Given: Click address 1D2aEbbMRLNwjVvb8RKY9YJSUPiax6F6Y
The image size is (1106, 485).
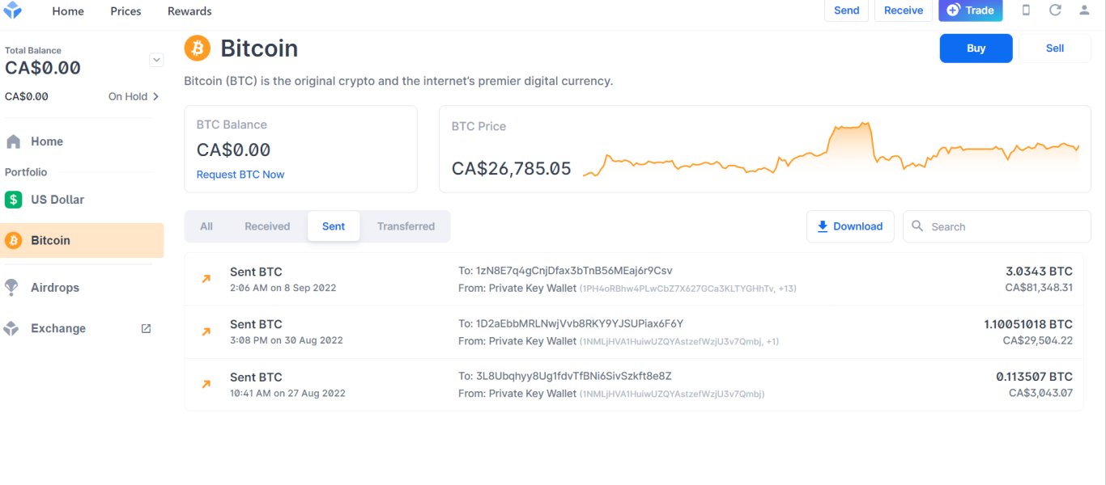Looking at the screenshot, I should point(581,323).
